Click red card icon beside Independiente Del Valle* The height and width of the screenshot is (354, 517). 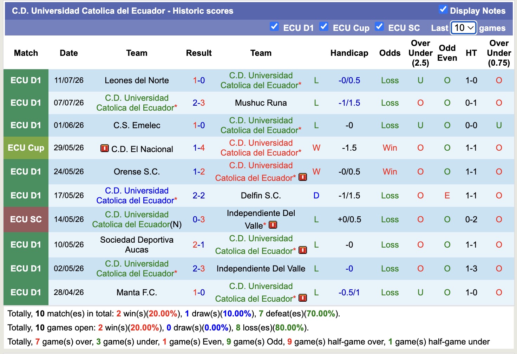pyautogui.click(x=273, y=225)
